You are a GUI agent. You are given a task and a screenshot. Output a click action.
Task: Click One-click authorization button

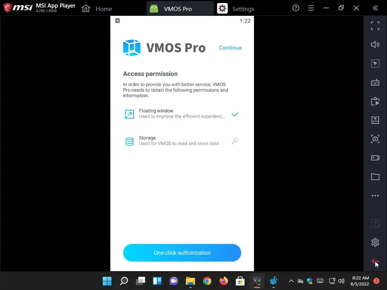tap(182, 253)
